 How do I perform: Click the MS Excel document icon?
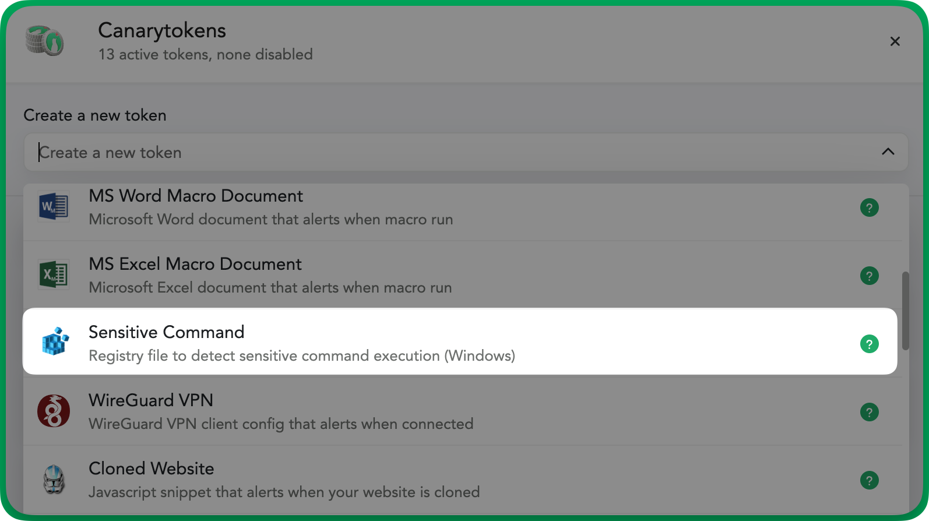click(54, 274)
